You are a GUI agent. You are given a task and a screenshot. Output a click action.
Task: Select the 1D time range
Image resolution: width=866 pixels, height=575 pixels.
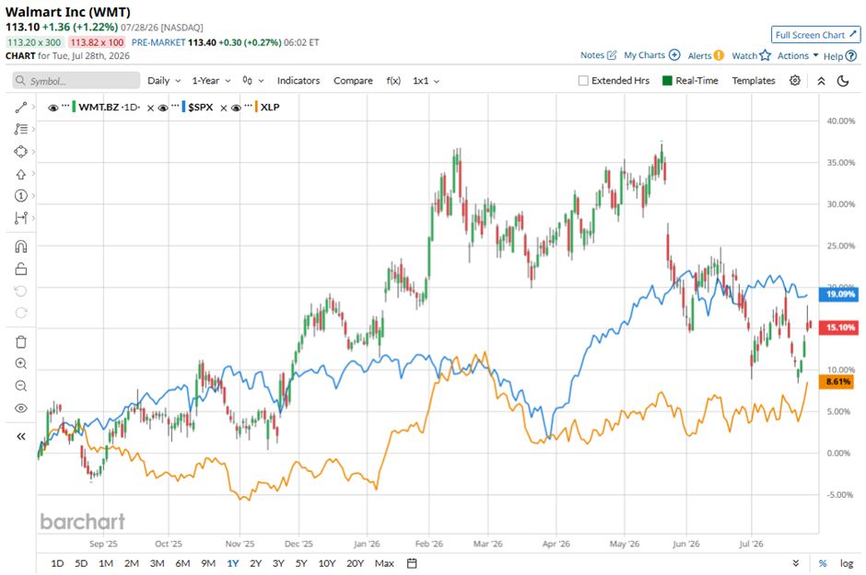point(57,563)
